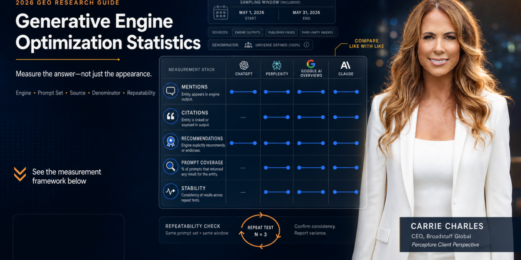The image size is (521, 260).
Task: Click the Recommendations range bar under ChatGPT
Action: coord(243,143)
